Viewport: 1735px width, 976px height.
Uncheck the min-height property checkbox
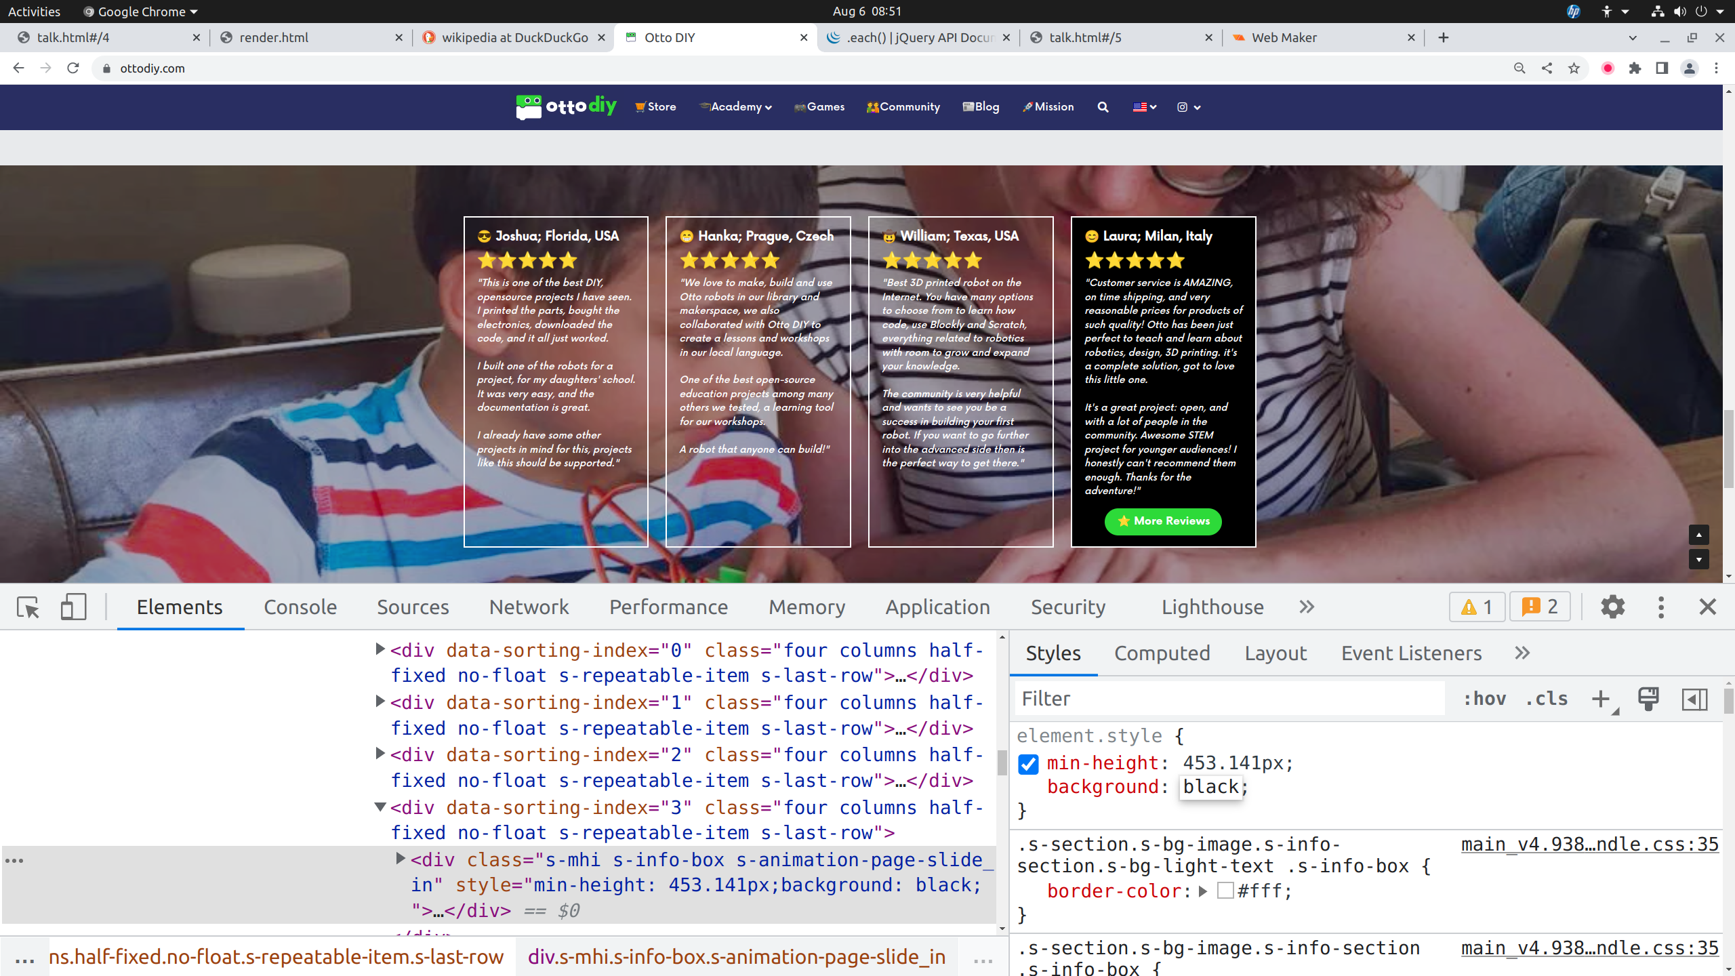coord(1028,764)
